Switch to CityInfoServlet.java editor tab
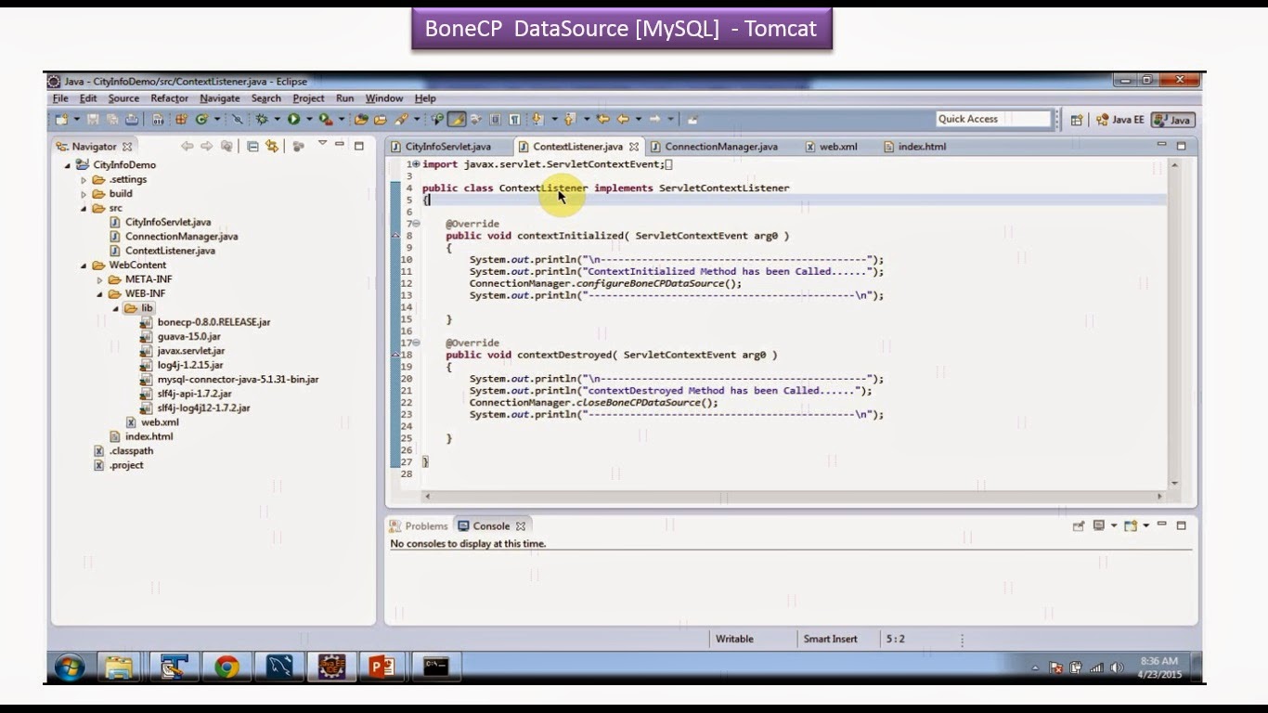Viewport: 1268px width, 713px height. tap(448, 147)
